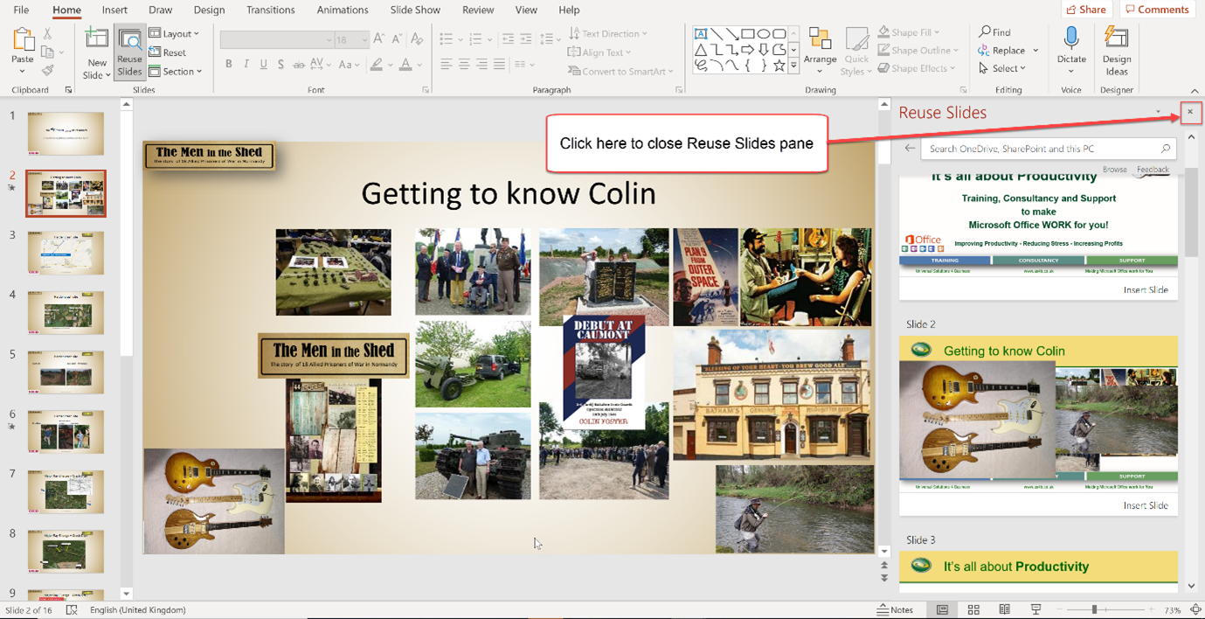Open the Reuse Slides button

tap(129, 52)
